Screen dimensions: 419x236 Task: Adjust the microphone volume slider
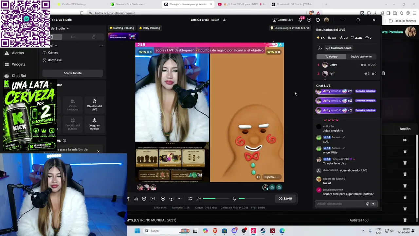251,199
